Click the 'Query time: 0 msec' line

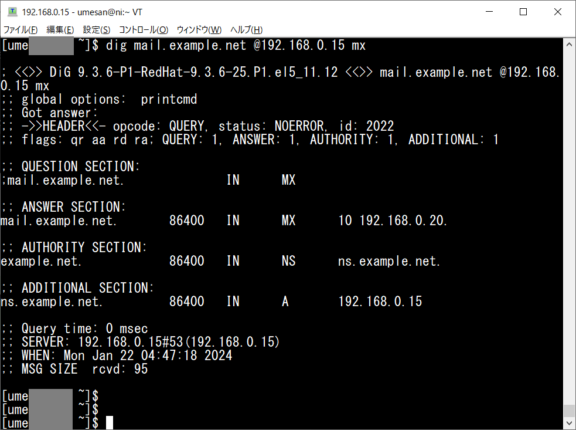tap(74, 329)
